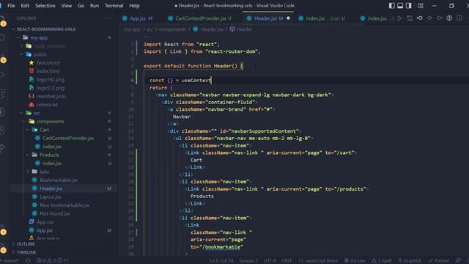Click the Ln 6, Col 24 position indicator

click(x=221, y=261)
